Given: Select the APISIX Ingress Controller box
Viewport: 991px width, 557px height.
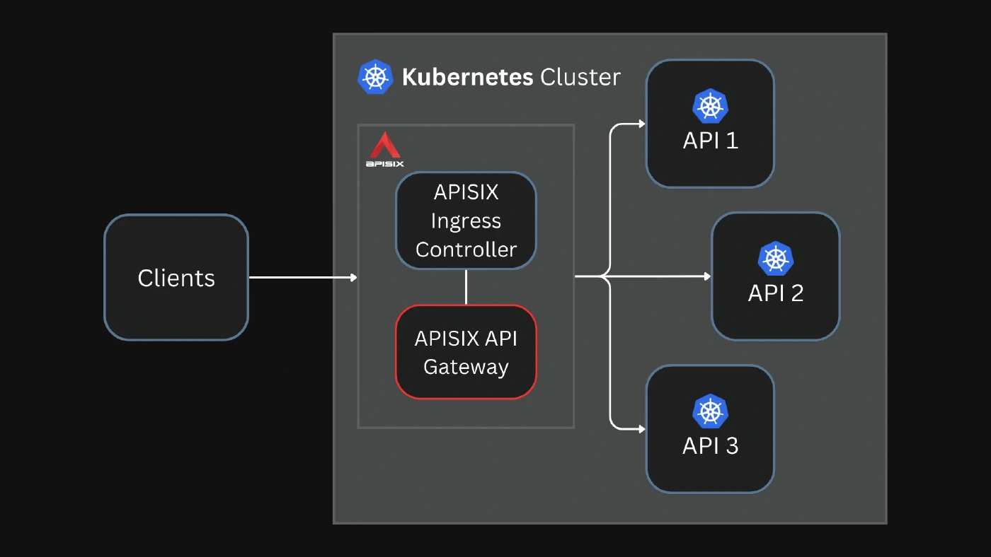Looking at the screenshot, I should point(466,221).
